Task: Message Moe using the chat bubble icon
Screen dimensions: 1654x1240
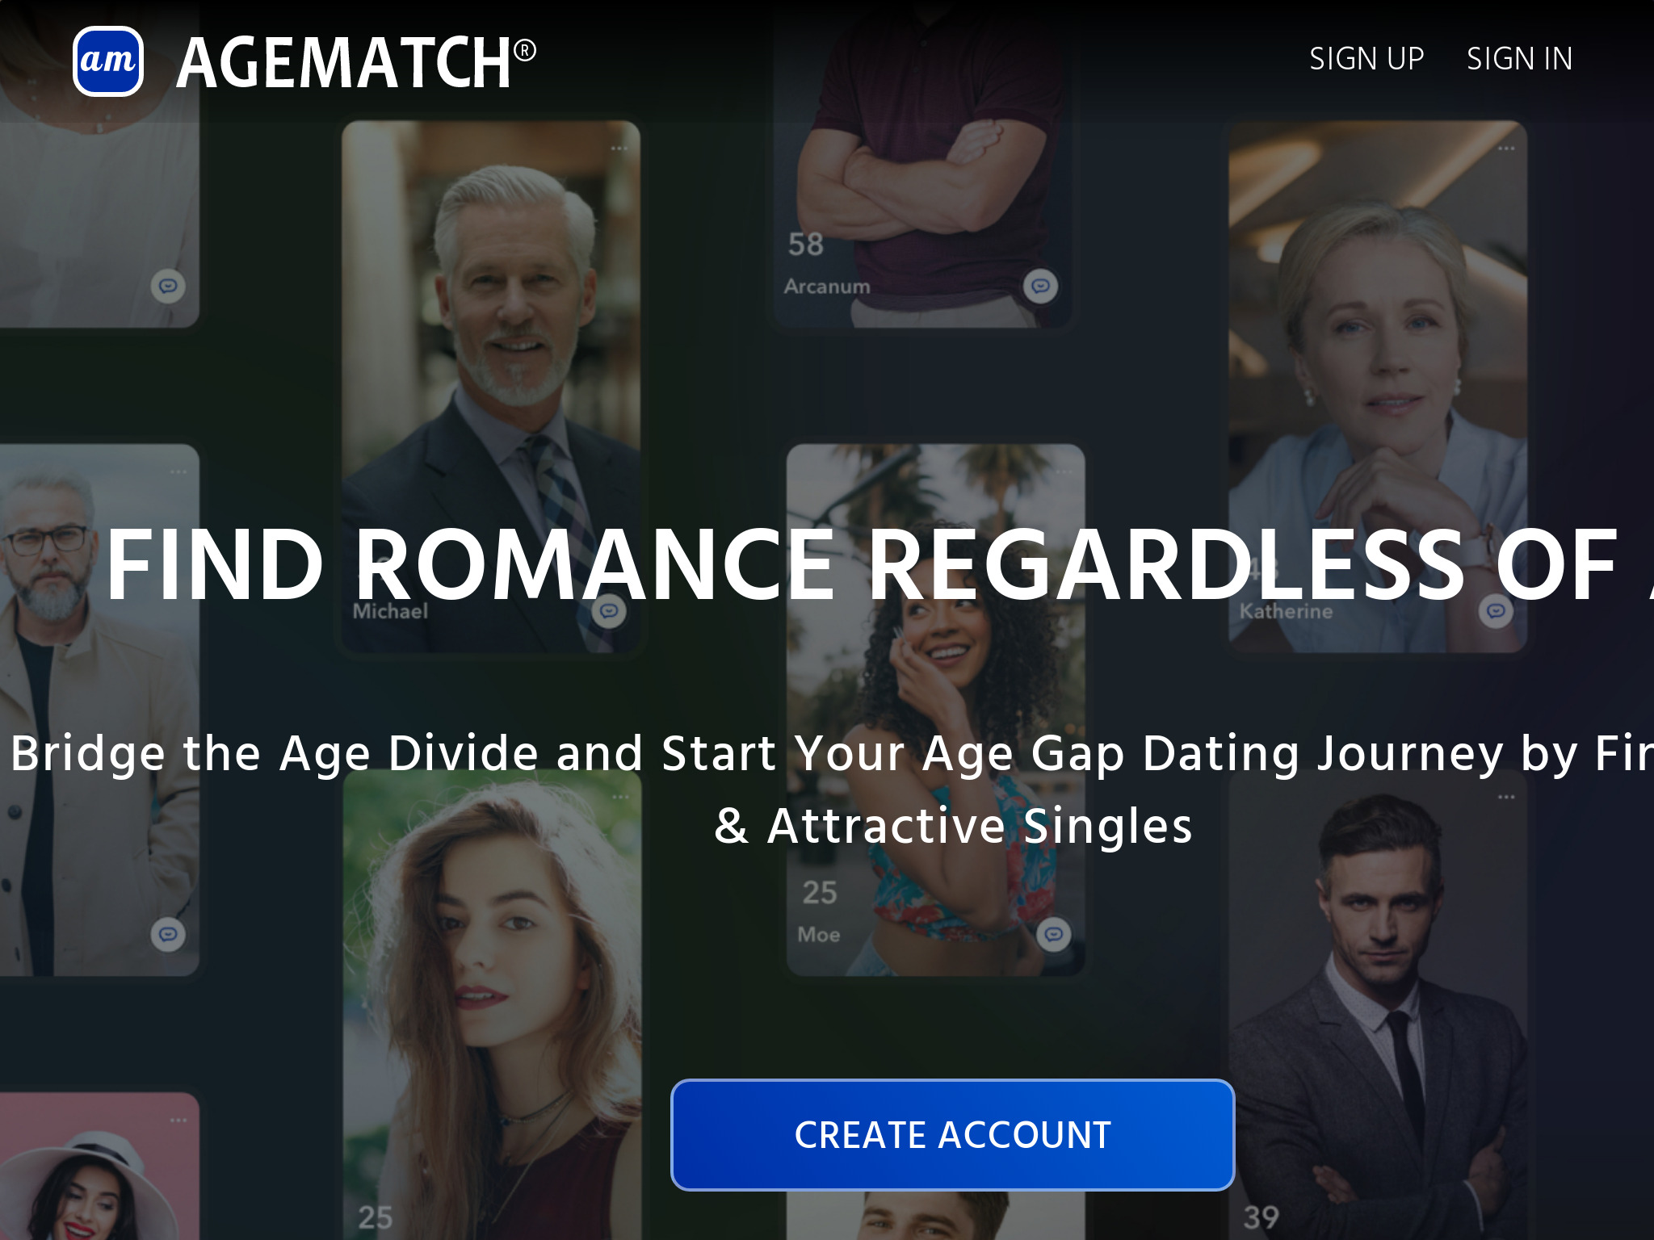Action: point(1054,935)
